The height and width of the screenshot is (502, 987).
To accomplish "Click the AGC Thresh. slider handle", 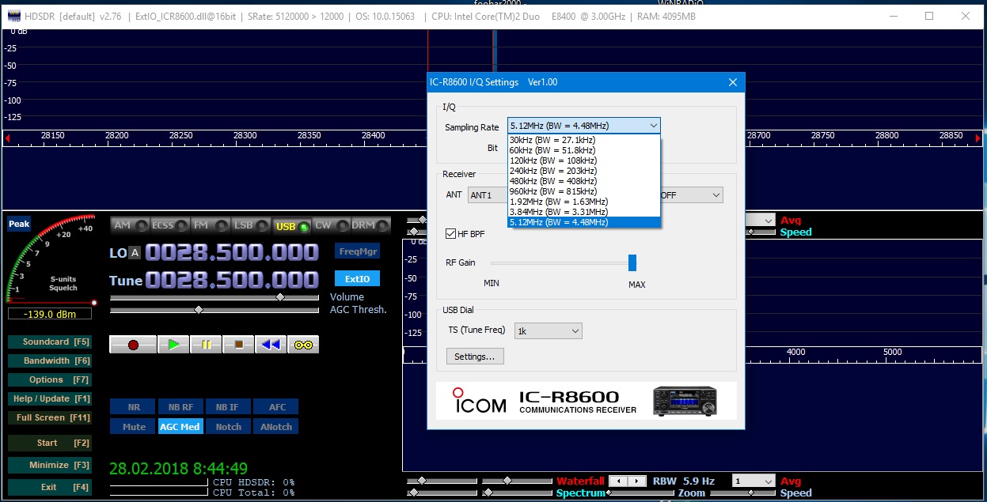I will point(198,310).
